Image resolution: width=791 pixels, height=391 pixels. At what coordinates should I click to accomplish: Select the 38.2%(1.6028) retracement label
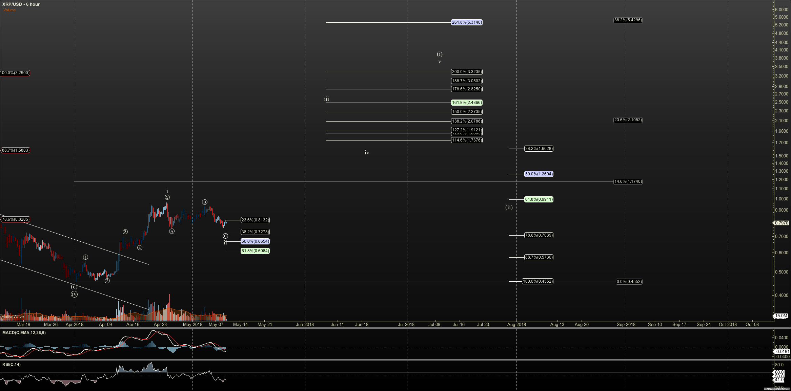pos(539,149)
